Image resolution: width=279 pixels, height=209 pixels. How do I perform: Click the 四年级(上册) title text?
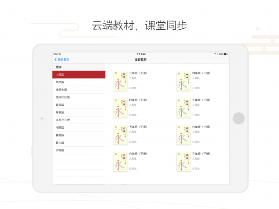(201, 73)
